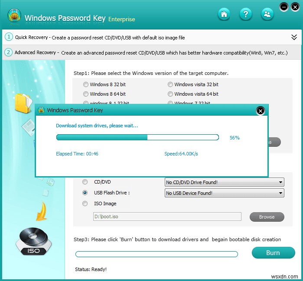
Task: Close the main Windows Password Key window
Action: (x=295, y=7)
